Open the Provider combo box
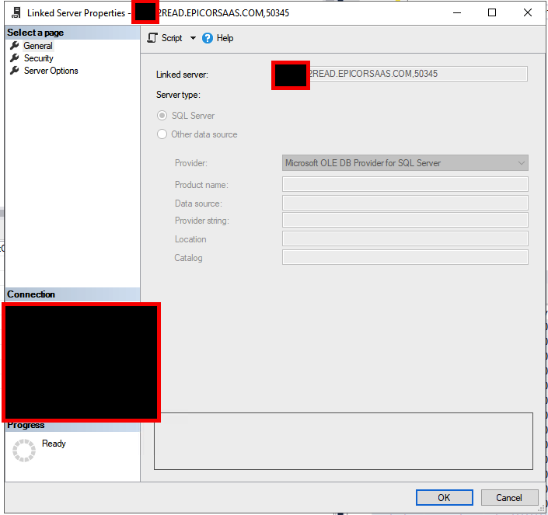 (405, 163)
